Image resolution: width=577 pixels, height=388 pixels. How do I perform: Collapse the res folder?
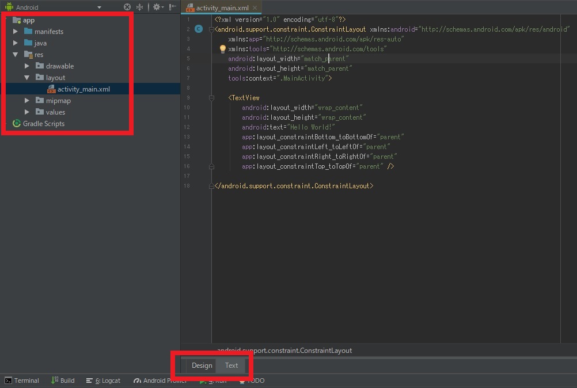point(16,55)
